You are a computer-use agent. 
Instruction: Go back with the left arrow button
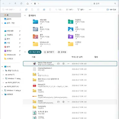pos(3,3)
